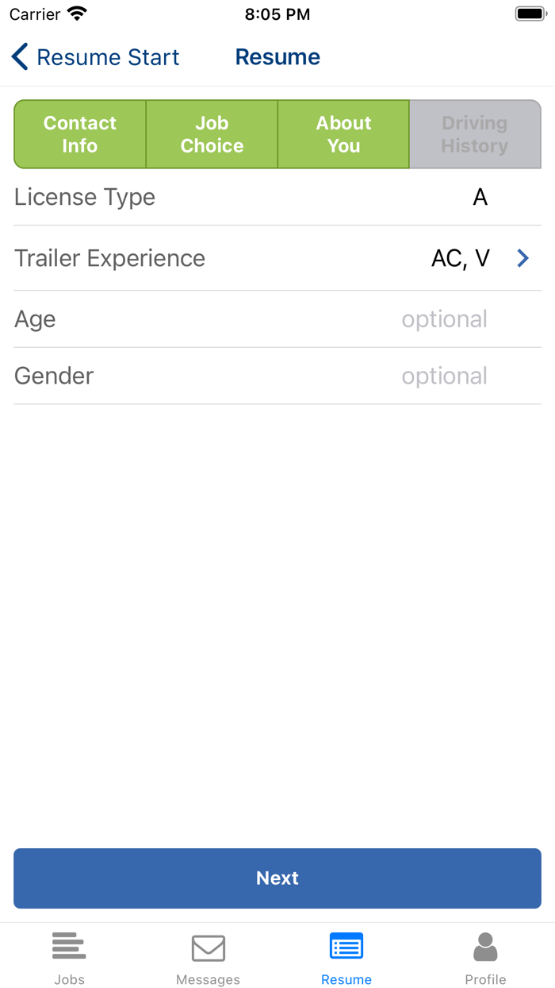Click the 8:05 PM clock display
The image size is (555, 988).
tap(277, 14)
